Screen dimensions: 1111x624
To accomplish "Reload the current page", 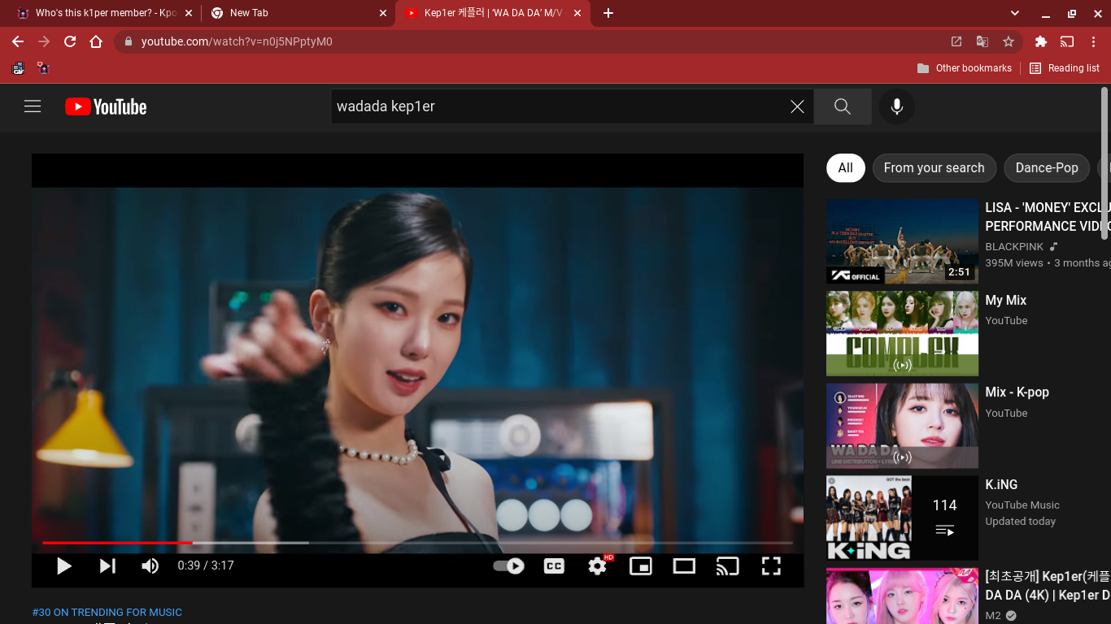I will click(70, 41).
